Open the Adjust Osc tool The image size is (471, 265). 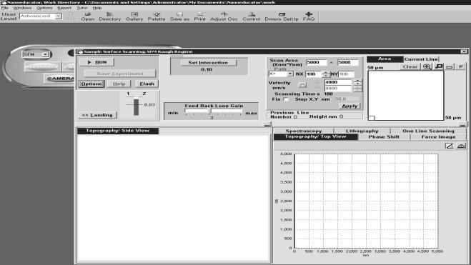click(x=224, y=16)
